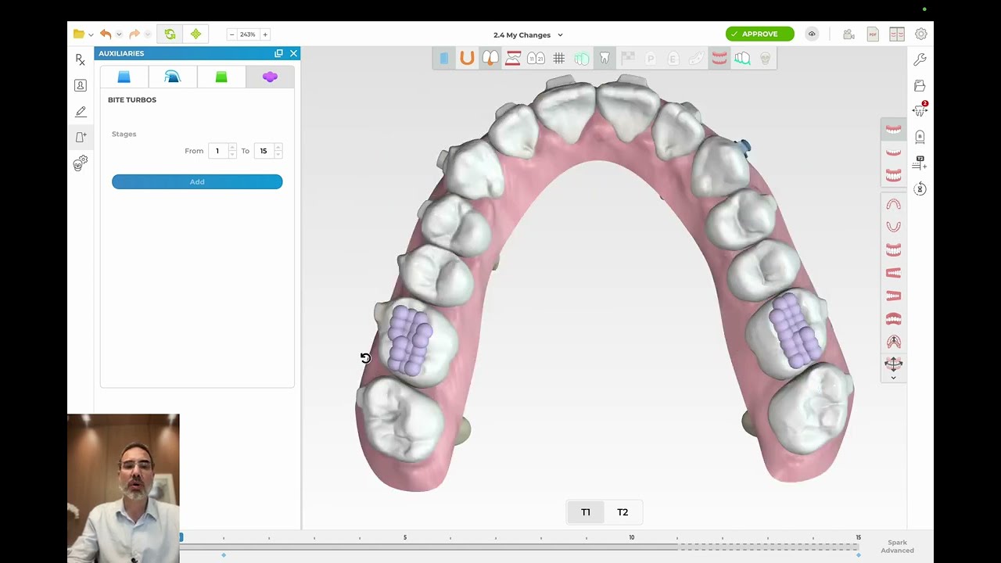Click the Add bite turbo button

tap(197, 181)
